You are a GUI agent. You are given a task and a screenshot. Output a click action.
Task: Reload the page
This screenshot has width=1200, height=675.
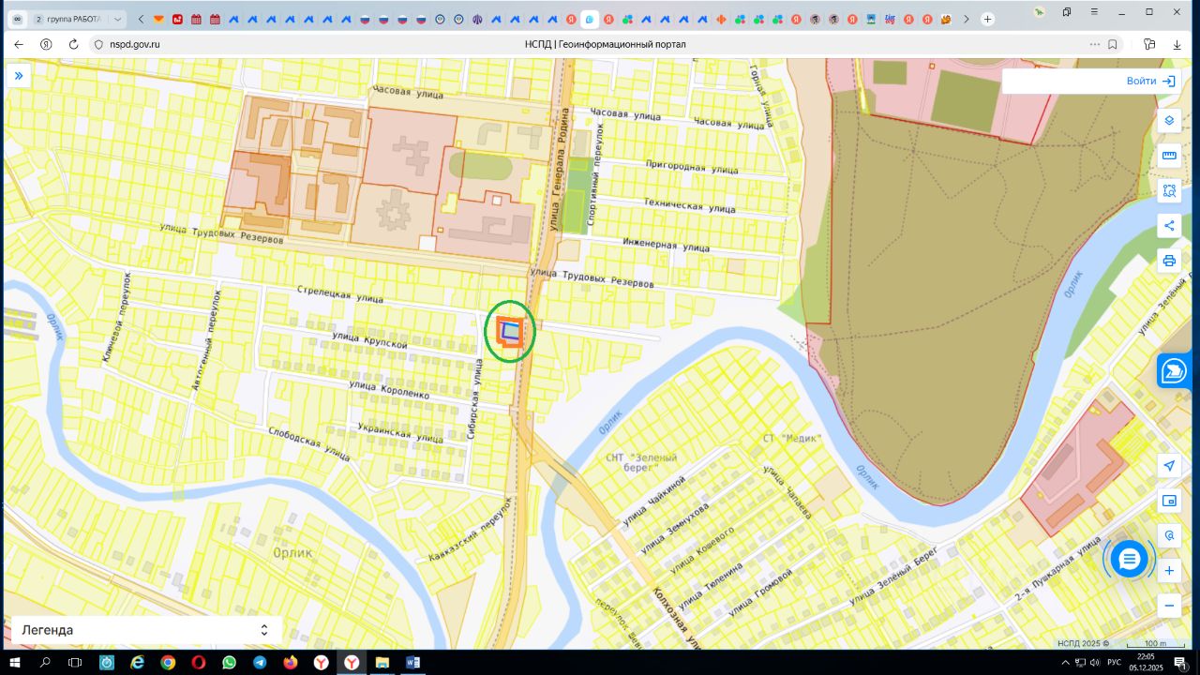click(x=74, y=44)
